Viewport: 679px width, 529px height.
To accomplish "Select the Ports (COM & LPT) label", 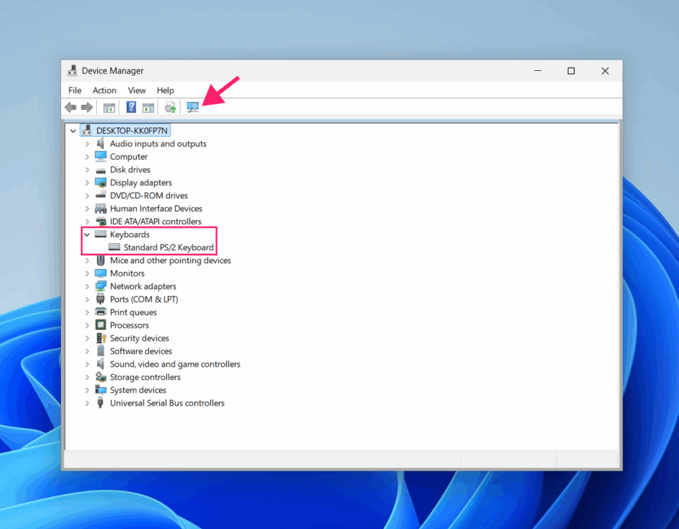I will tap(144, 299).
